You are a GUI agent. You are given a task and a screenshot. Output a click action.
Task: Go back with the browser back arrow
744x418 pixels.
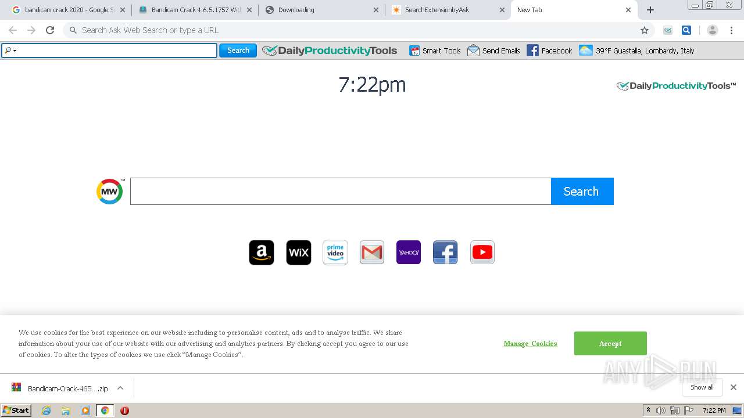click(13, 30)
